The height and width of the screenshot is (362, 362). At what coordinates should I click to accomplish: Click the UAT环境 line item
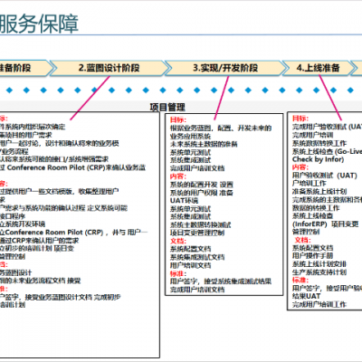[x=184, y=200]
